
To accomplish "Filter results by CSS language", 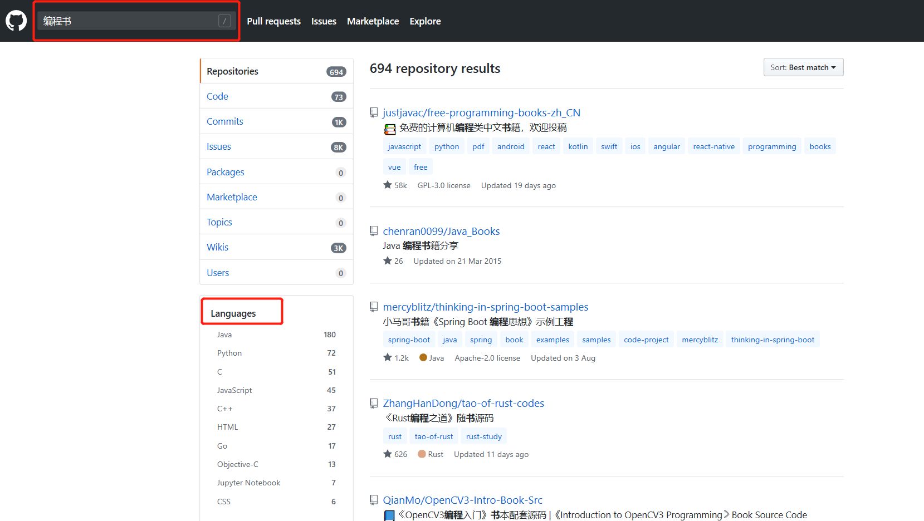I will (276, 502).
